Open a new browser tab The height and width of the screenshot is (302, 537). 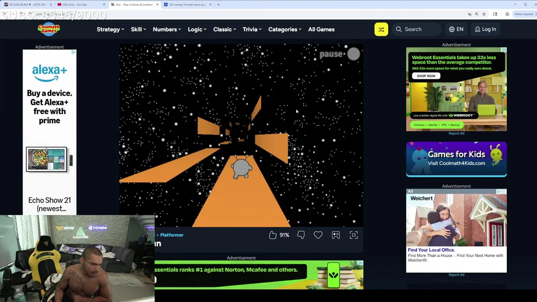pos(218,5)
